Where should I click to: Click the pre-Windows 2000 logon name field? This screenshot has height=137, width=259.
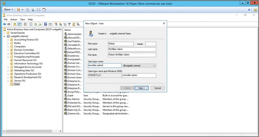[139, 75]
